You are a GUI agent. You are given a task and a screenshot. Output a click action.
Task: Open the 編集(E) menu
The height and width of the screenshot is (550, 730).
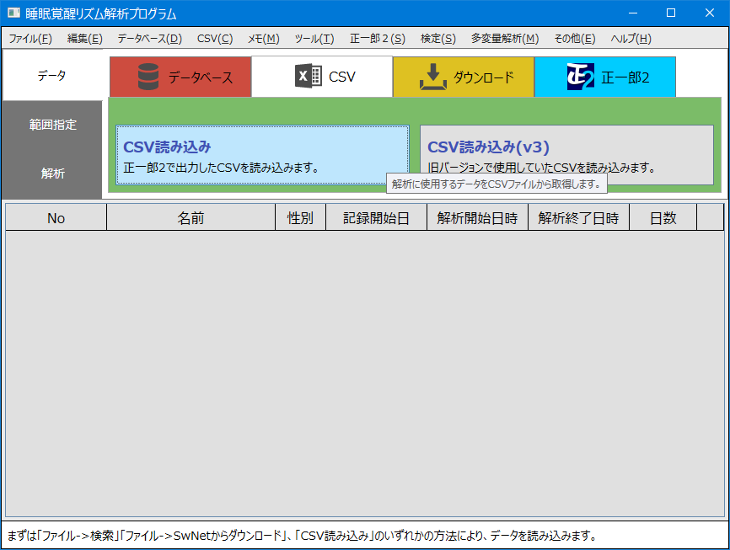point(85,39)
